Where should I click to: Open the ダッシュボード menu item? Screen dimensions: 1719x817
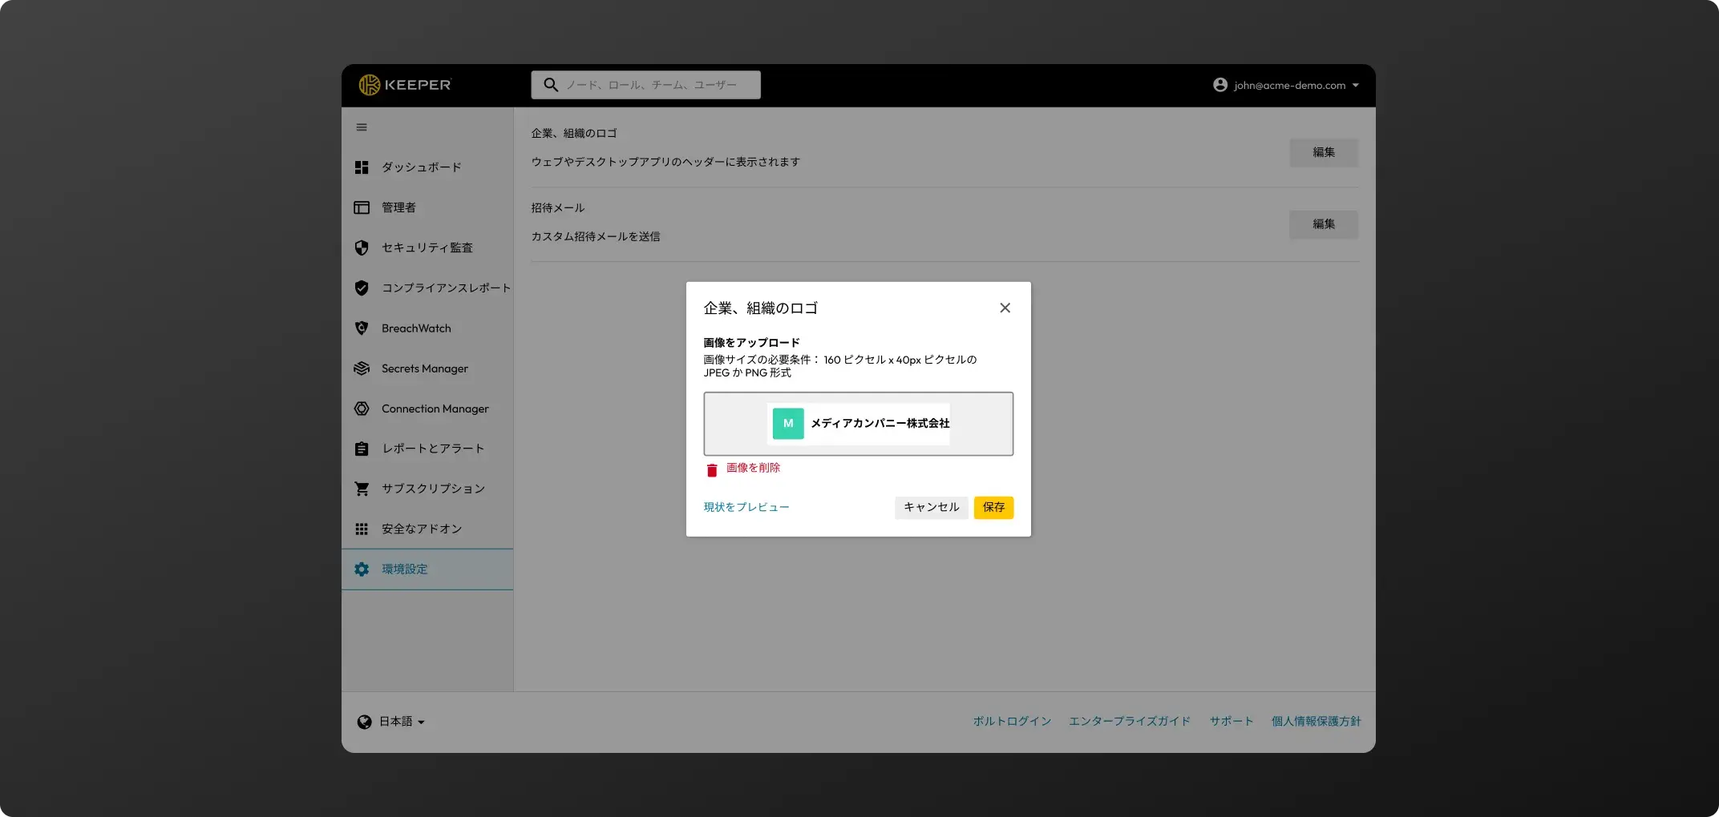coord(422,167)
